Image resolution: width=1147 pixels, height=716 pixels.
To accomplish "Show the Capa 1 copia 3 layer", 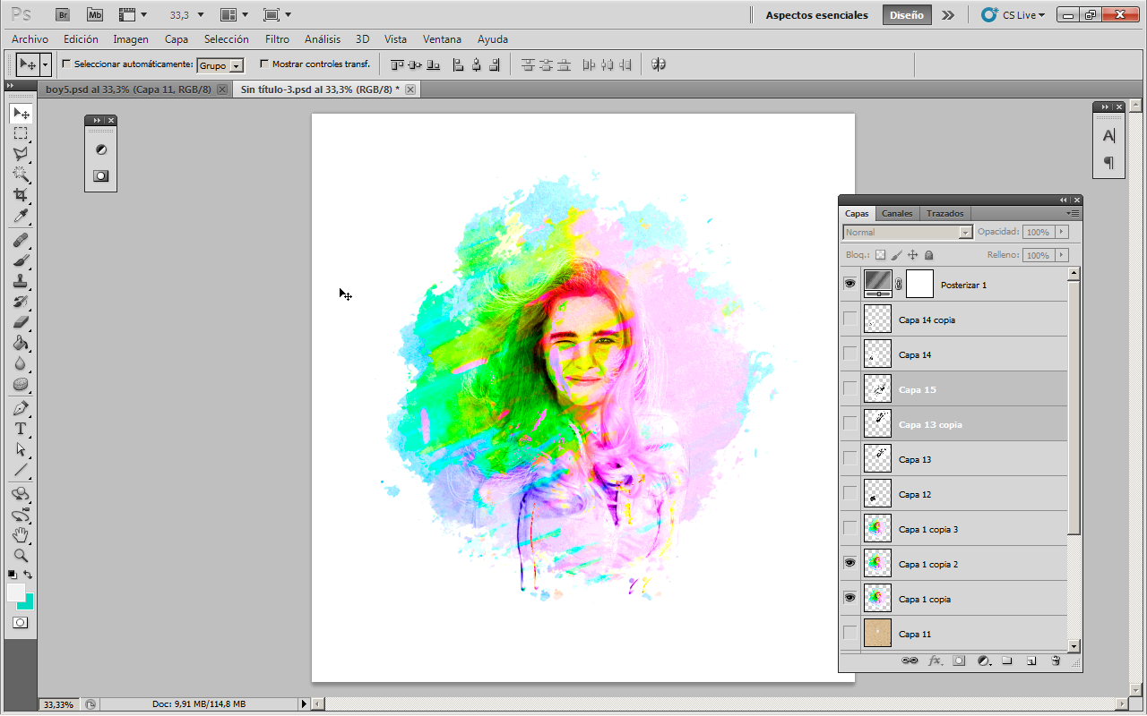I will [849, 528].
